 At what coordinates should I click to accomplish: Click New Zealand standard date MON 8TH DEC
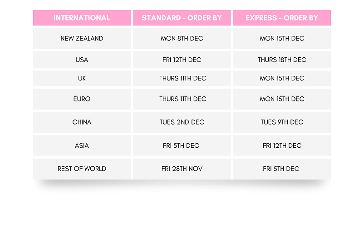click(182, 39)
